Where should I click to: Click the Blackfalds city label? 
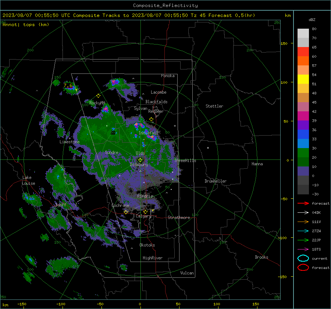click(156, 102)
